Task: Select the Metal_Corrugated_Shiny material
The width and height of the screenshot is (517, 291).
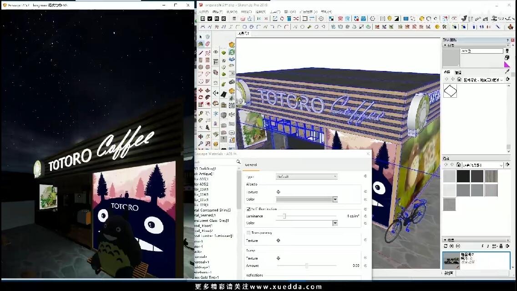Action: 213,210
